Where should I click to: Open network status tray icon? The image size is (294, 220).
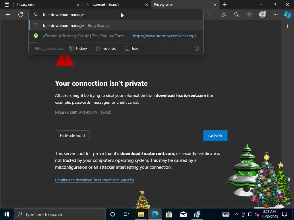pyautogui.click(x=250, y=214)
